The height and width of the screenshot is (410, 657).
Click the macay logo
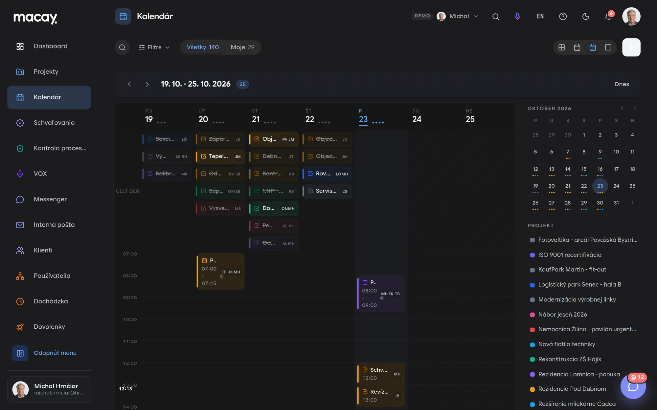[35, 18]
